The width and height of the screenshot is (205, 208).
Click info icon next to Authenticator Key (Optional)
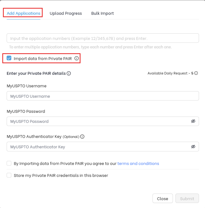(x=82, y=137)
